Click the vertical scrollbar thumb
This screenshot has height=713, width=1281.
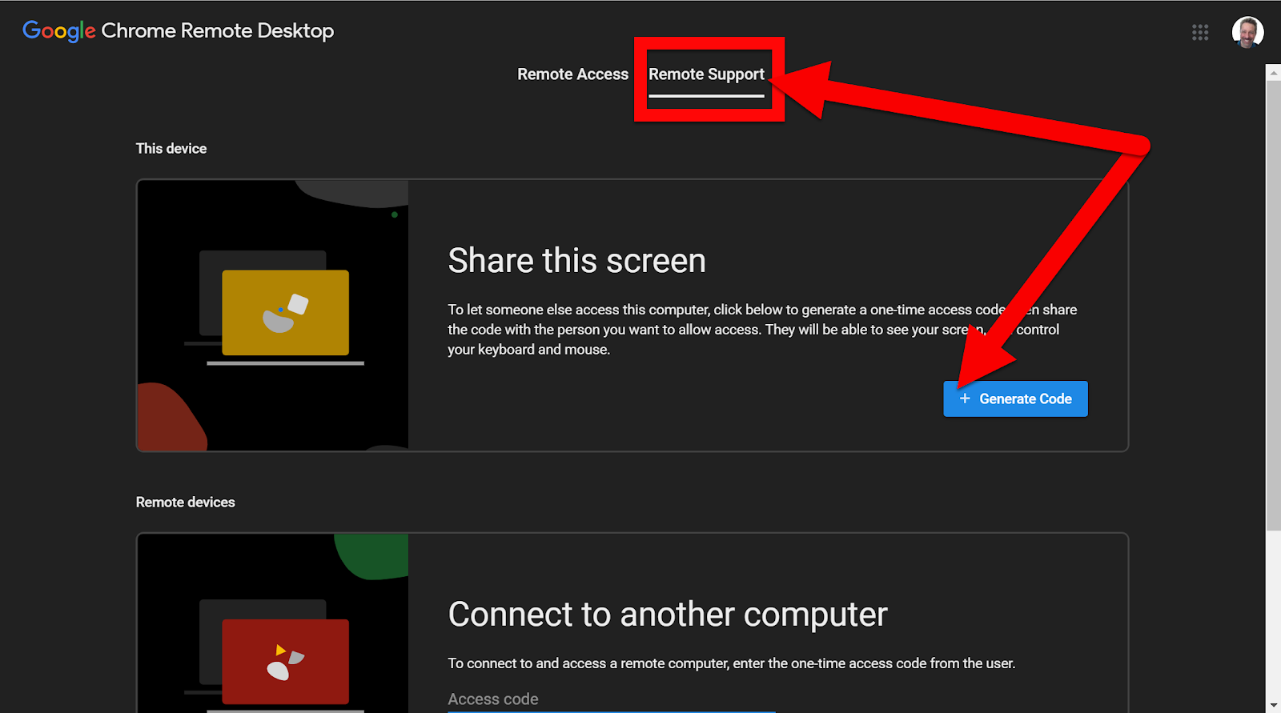[1273, 305]
